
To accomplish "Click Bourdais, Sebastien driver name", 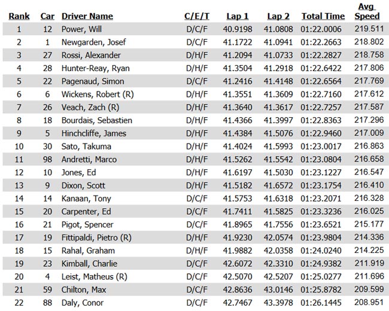I will pos(97,120).
